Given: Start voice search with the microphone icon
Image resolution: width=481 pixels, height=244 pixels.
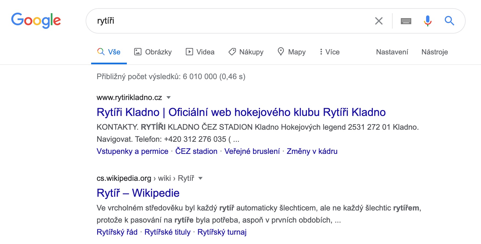Looking at the screenshot, I should pos(427,21).
